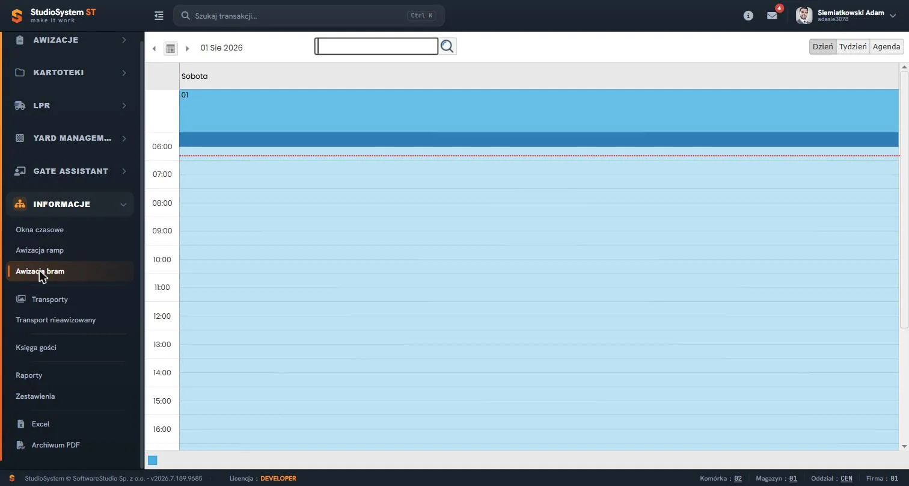
Task: Expand the LPR menu chevron
Action: pos(124,105)
